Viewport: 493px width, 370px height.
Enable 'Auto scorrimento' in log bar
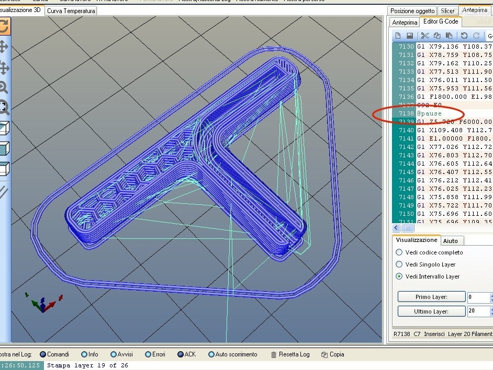click(211, 354)
